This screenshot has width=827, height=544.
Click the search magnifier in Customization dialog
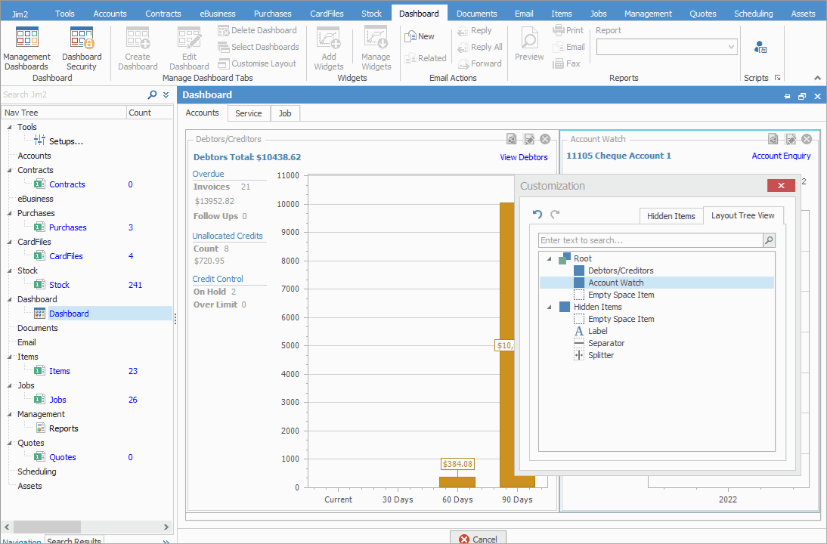pos(769,240)
